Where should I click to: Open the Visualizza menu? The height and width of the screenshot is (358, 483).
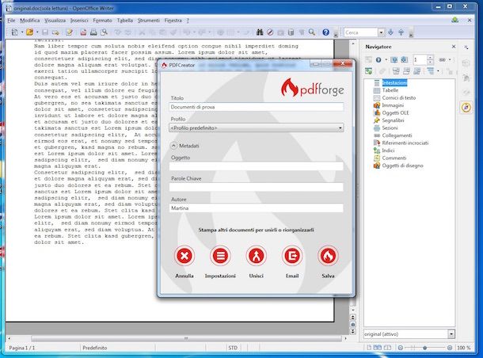click(55, 21)
